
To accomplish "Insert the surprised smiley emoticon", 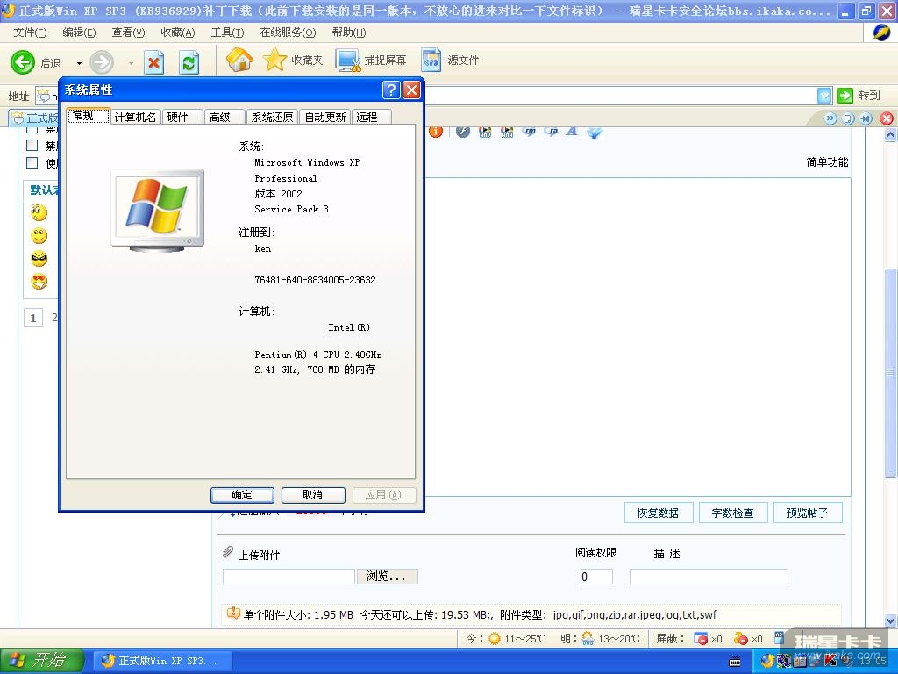I will click(x=39, y=212).
